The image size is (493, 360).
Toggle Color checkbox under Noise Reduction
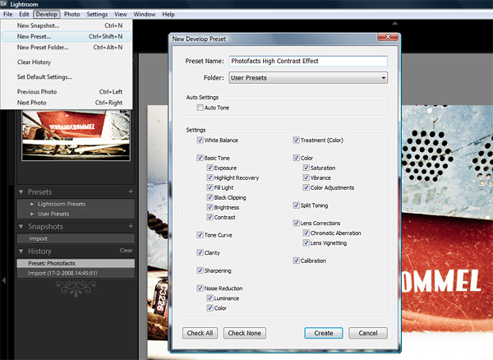pyautogui.click(x=210, y=307)
